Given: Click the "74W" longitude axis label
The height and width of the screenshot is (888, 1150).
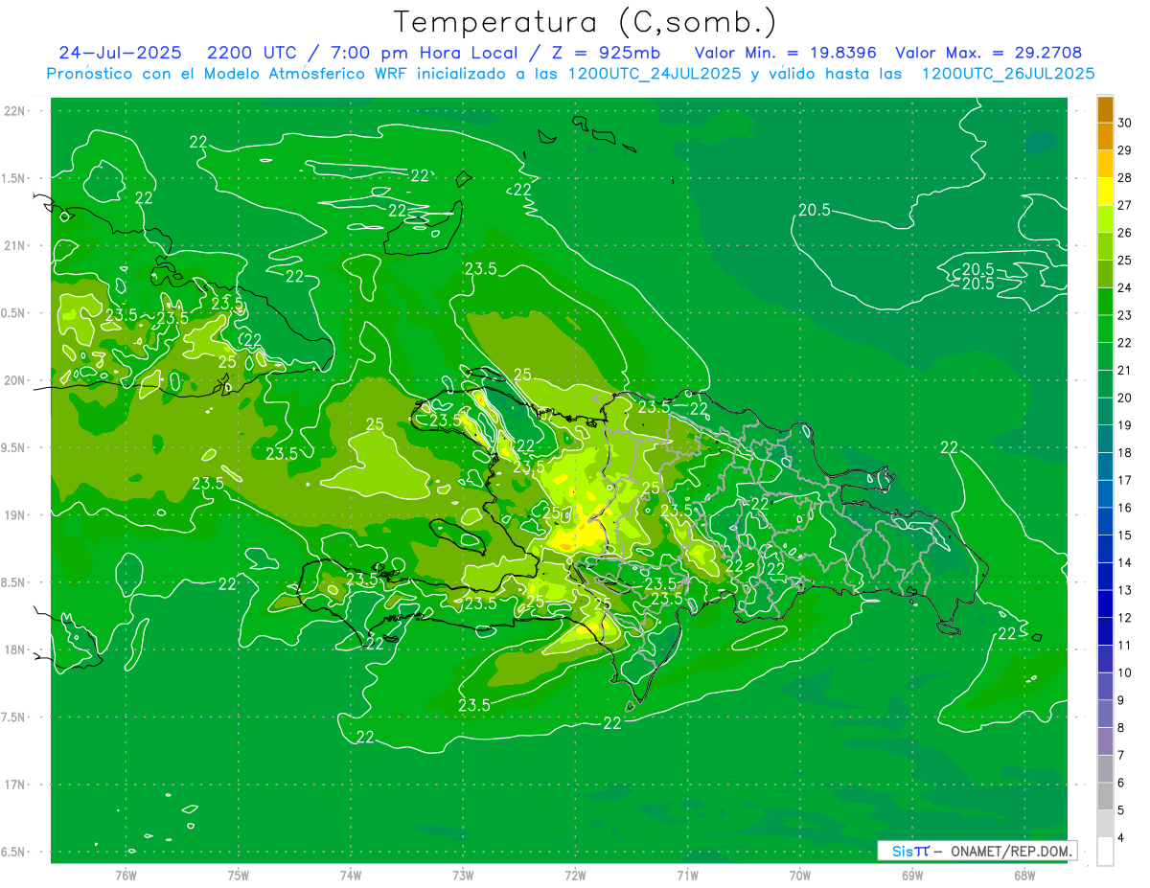Looking at the screenshot, I should [351, 876].
